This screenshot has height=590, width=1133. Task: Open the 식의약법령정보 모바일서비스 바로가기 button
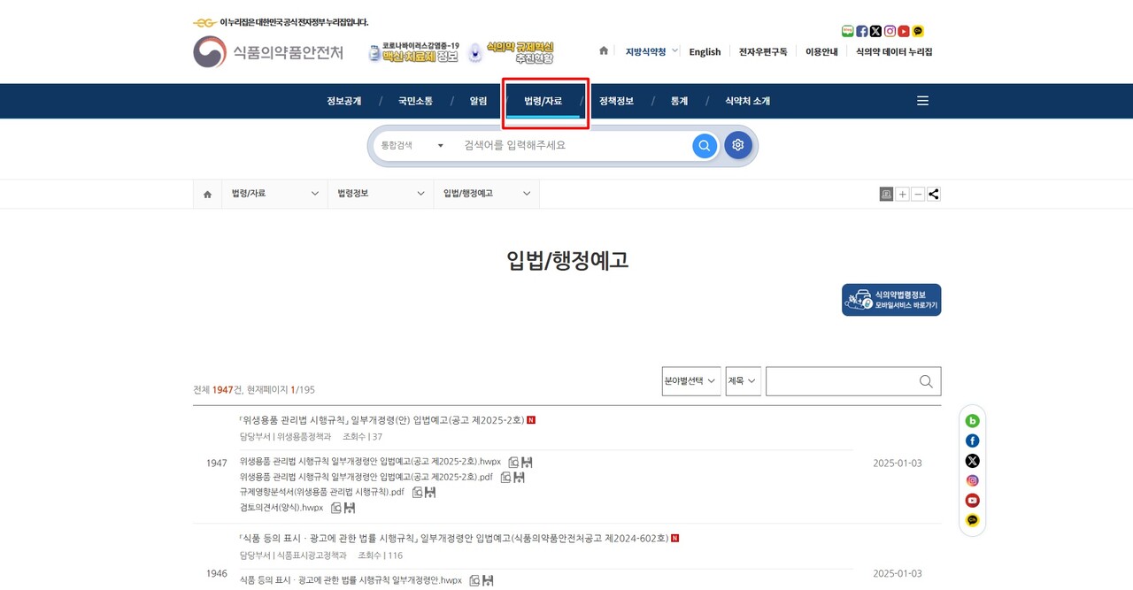click(x=891, y=299)
